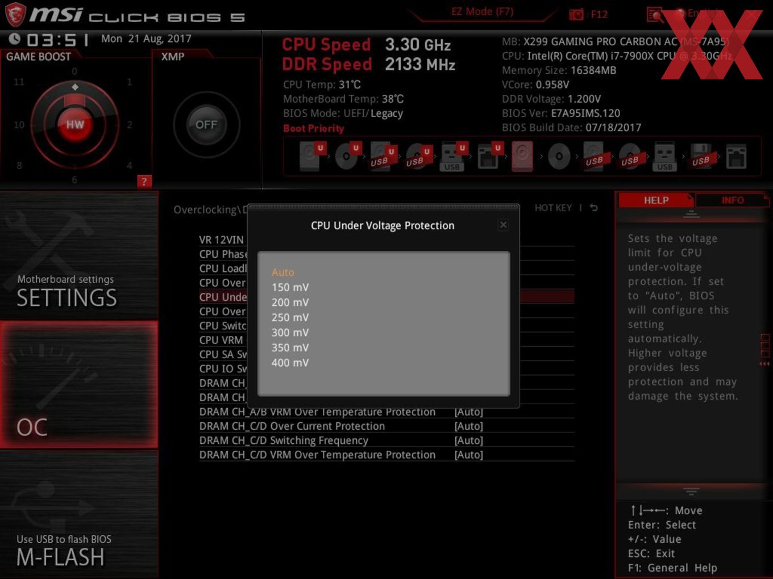Viewport: 773px width, 579px height.
Task: Click the date Mon 21 Aug, 2017
Action: click(146, 39)
